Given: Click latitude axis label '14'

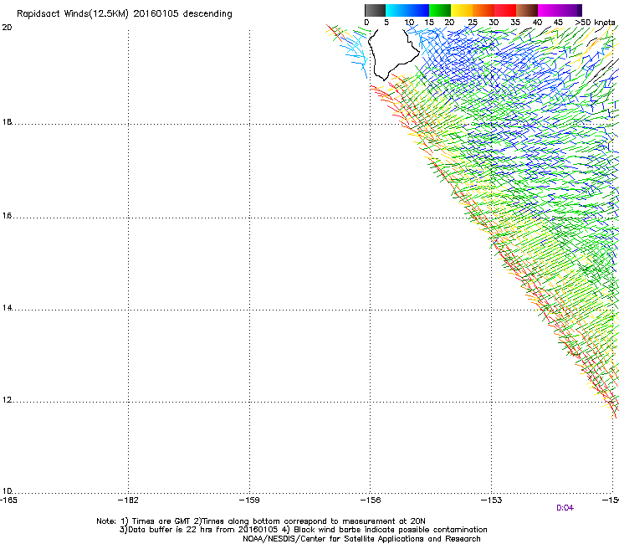Looking at the screenshot, I should click(7, 308).
